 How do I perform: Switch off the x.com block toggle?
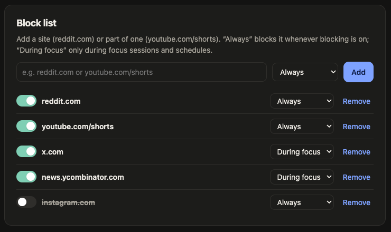[26, 152]
